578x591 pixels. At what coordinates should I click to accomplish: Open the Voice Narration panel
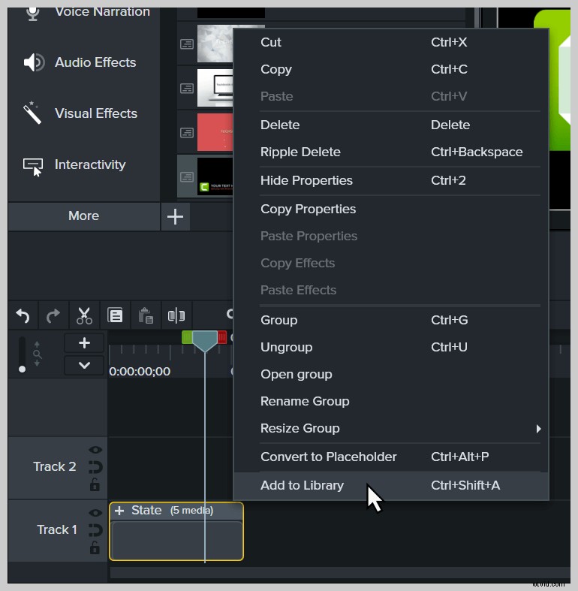pos(86,12)
